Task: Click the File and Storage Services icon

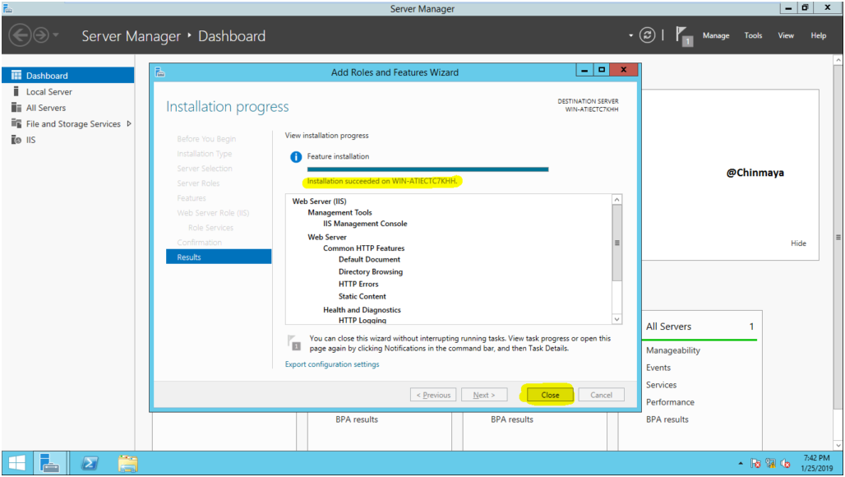Action: (x=16, y=123)
